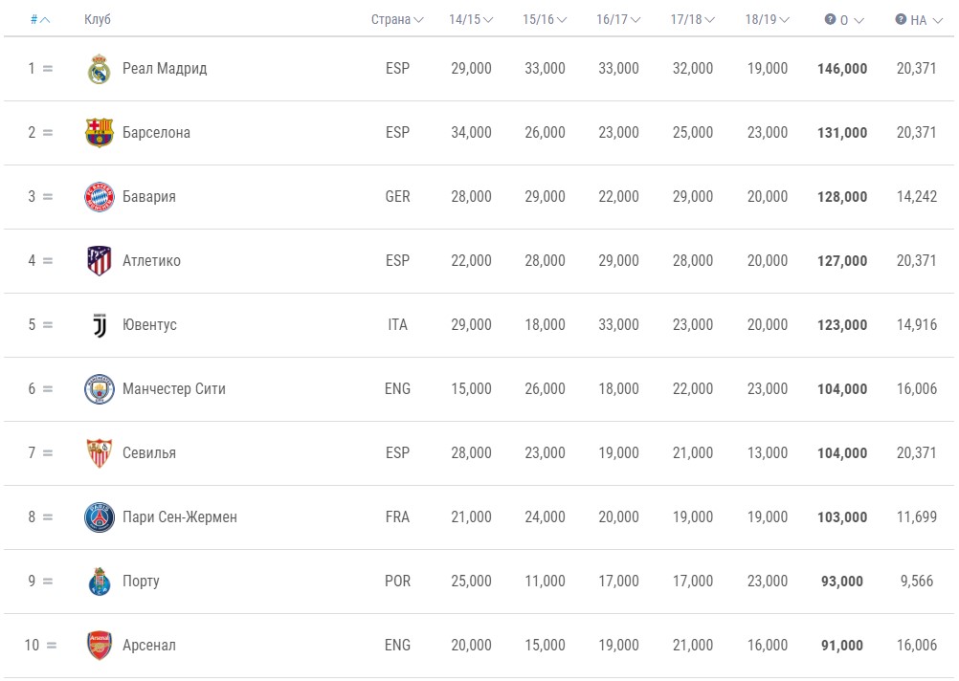Click the Juventus logo
959x681 pixels.
[x=100, y=325]
